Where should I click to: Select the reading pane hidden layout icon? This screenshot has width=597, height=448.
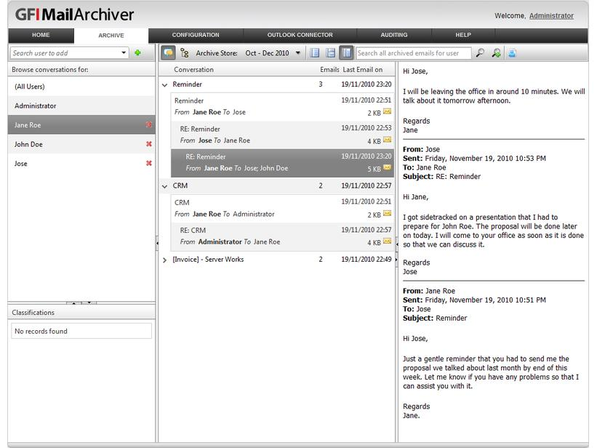click(x=314, y=53)
